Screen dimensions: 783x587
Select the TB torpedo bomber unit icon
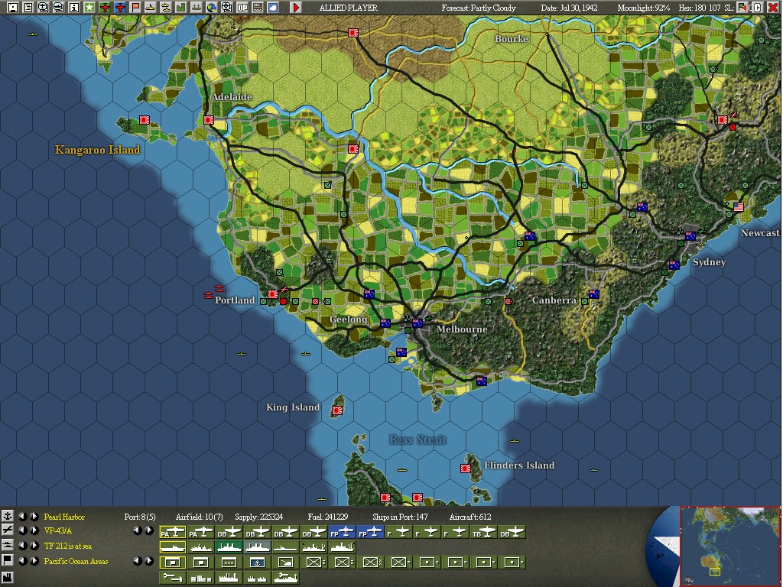(x=484, y=532)
